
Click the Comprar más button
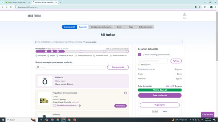pos(118,67)
